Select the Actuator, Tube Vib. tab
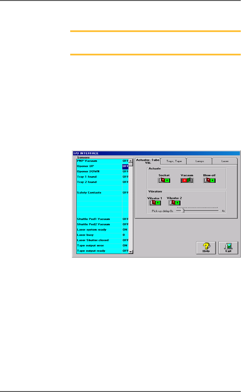This screenshot has height=392, width=241. point(148,161)
